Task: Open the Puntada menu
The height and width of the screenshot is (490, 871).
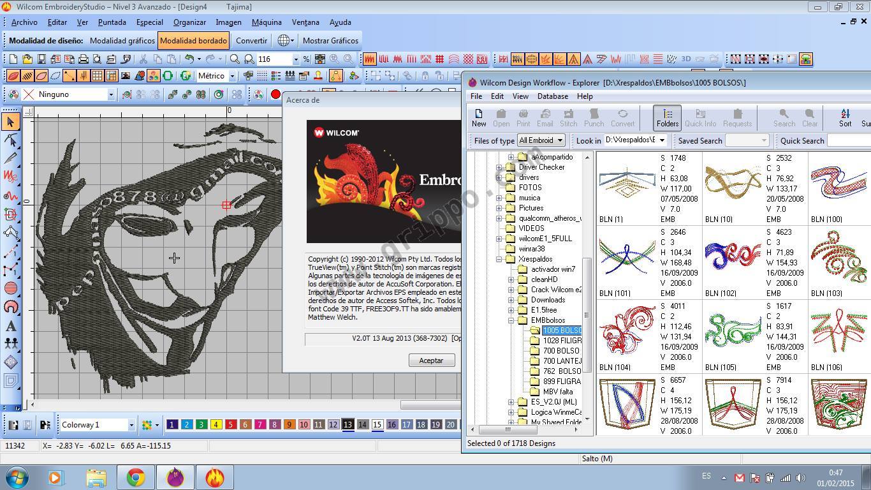Action: pyautogui.click(x=112, y=22)
